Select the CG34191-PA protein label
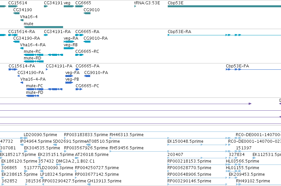The image size is (281, 186). tap(59, 66)
